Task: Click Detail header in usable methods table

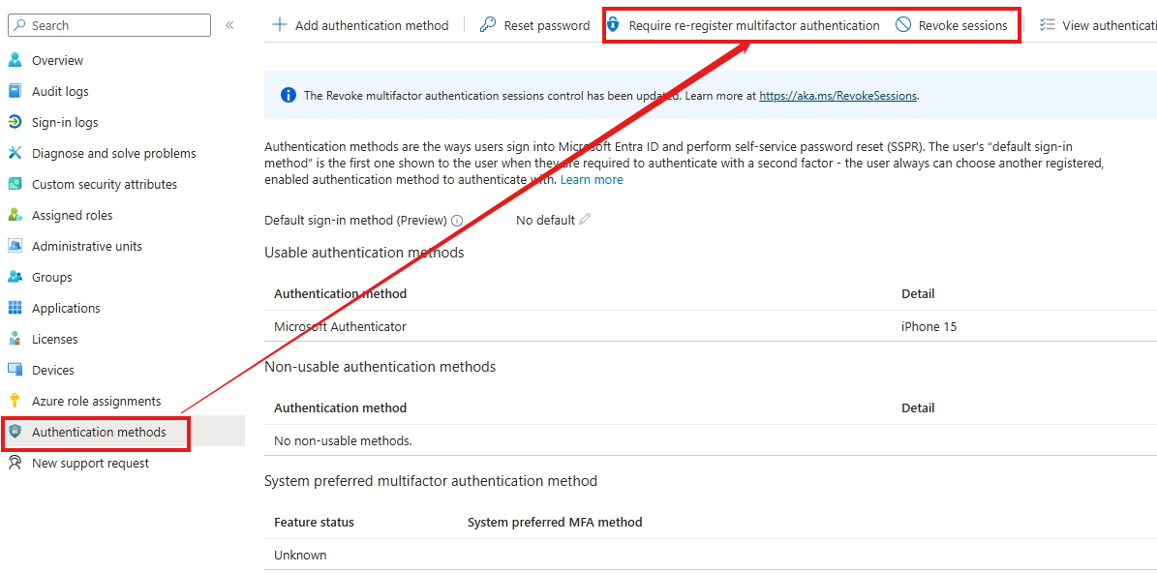Action: (x=918, y=293)
